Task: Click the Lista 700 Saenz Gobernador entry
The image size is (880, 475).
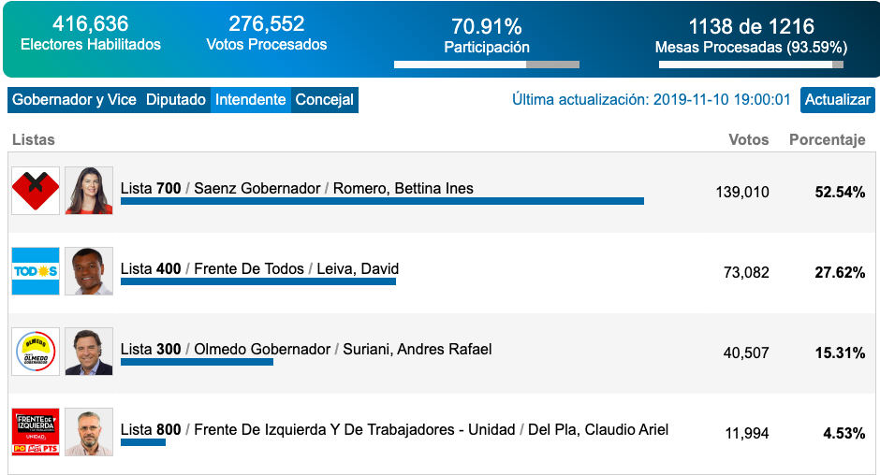Action: (x=297, y=189)
